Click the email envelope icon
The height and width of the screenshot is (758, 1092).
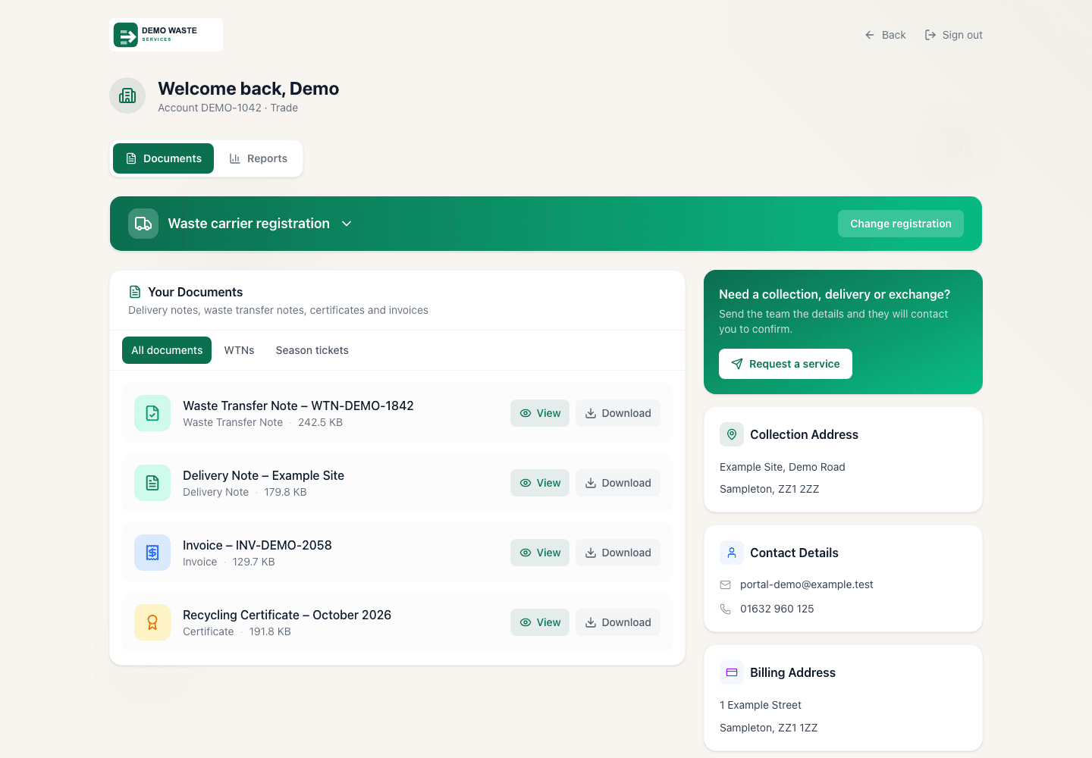point(726,584)
